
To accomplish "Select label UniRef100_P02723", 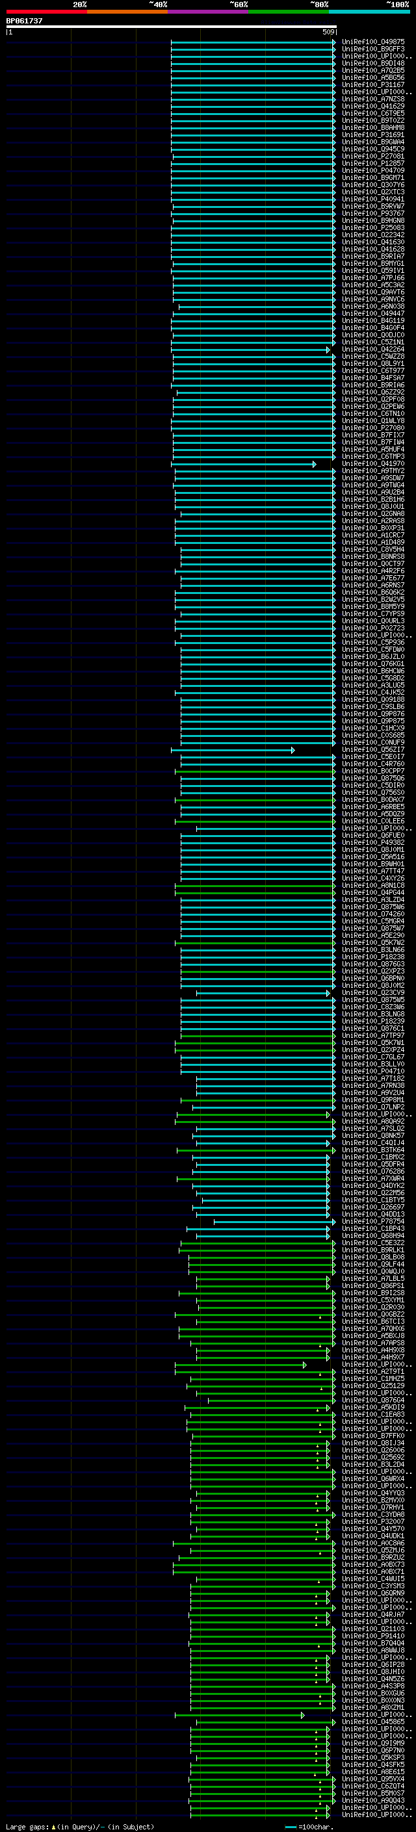I will pyautogui.click(x=373, y=628).
